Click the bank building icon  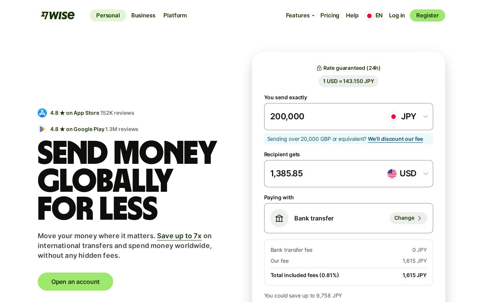279,218
